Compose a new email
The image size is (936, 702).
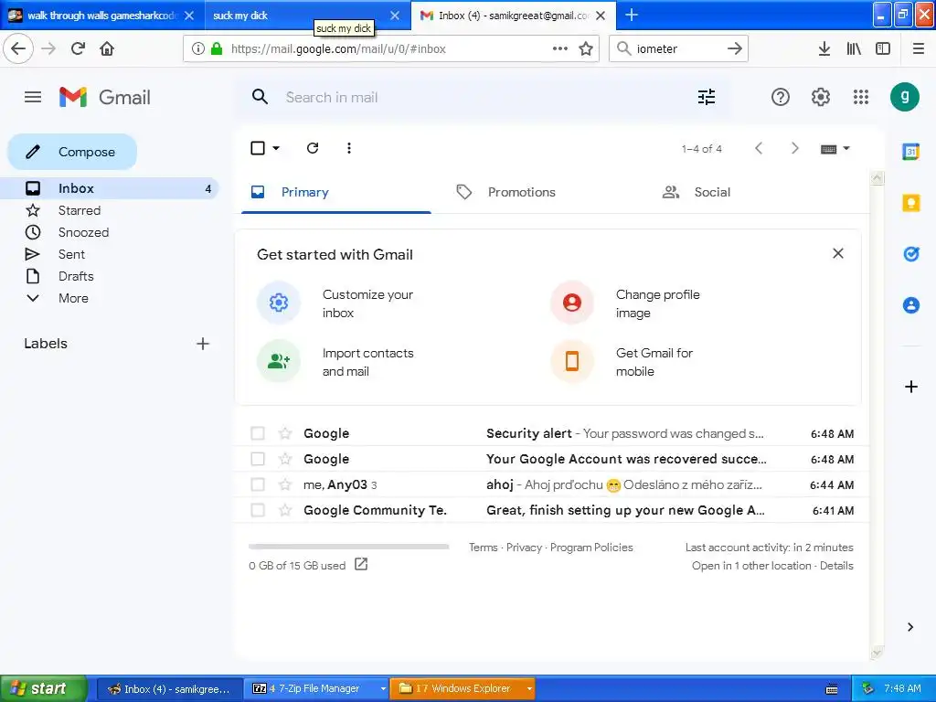[x=72, y=152]
